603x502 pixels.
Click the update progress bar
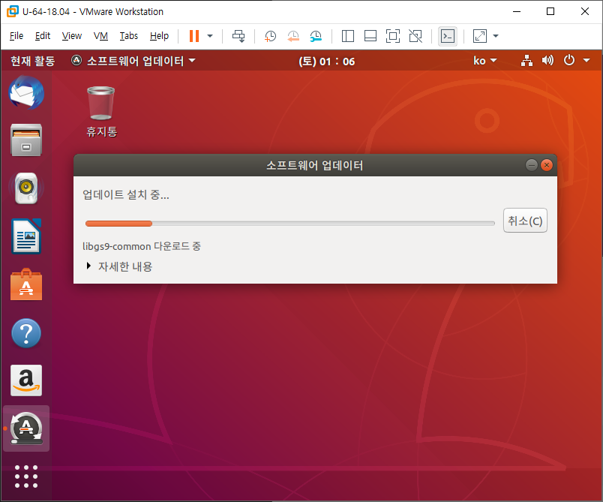pos(290,224)
